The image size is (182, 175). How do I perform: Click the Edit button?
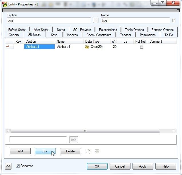coord(45,151)
